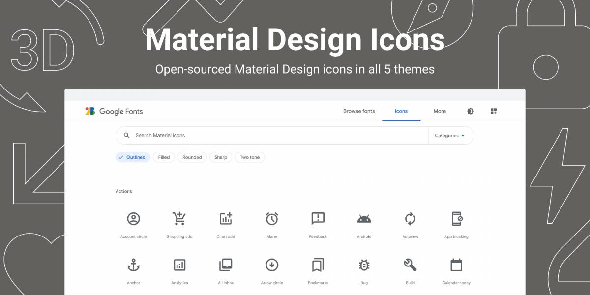590x295 pixels.
Task: Click the Build wrench icon
Action: click(410, 265)
